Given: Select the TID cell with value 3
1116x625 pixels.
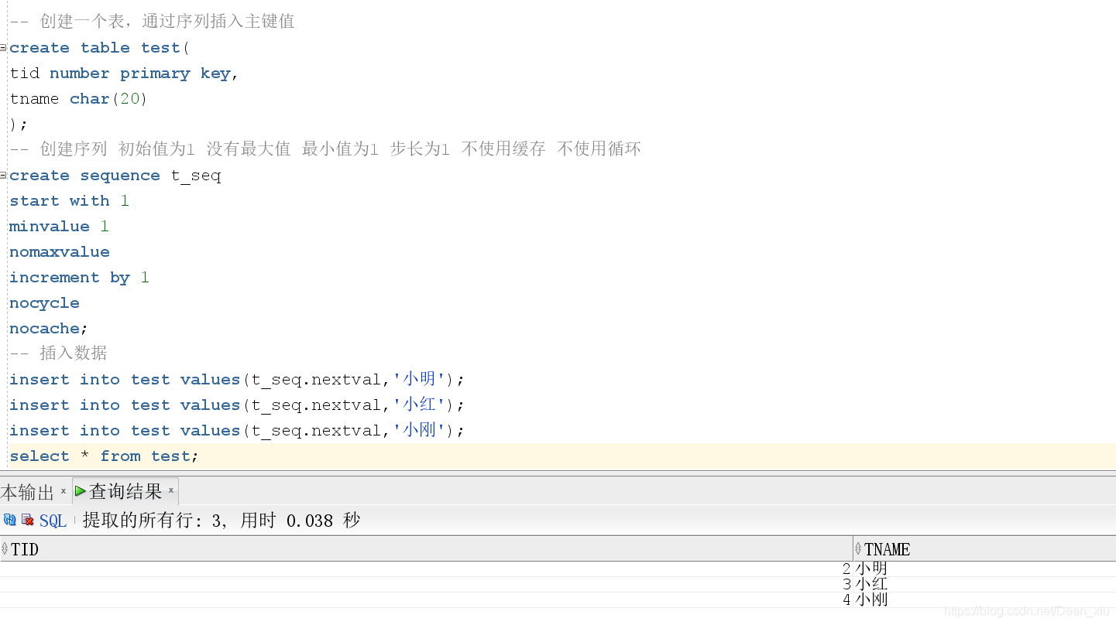Looking at the screenshot, I should click(x=426, y=584).
